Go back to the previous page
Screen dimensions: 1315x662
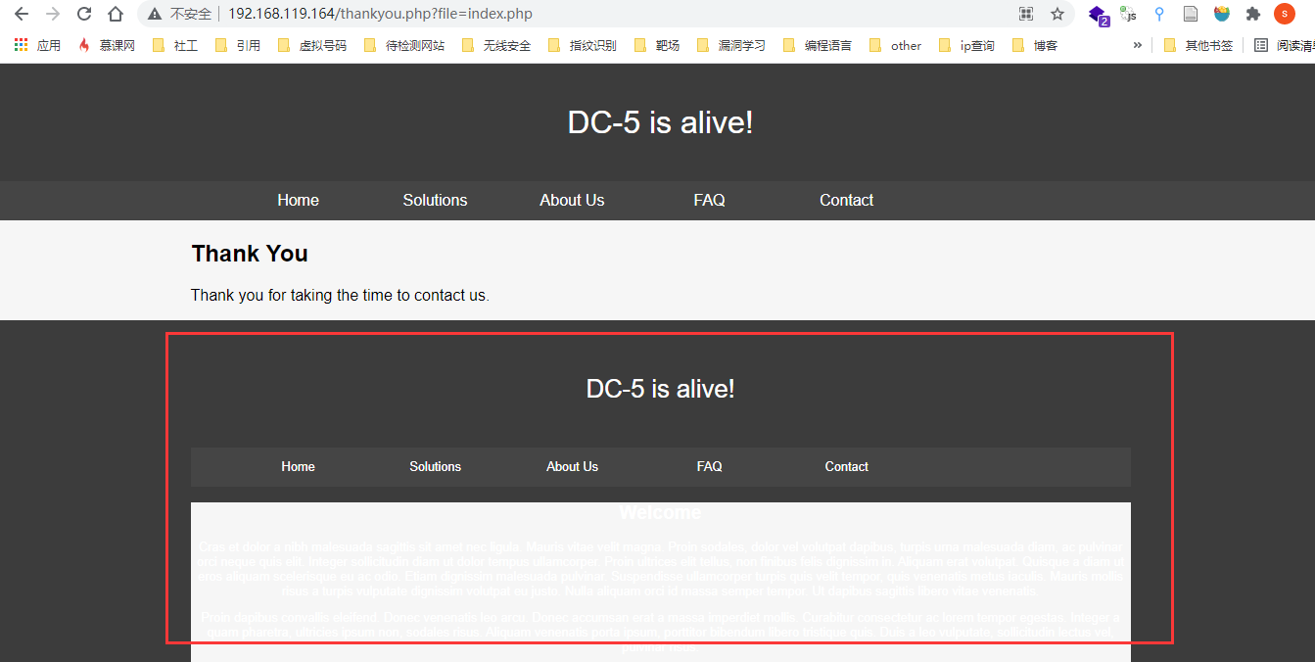(x=22, y=14)
